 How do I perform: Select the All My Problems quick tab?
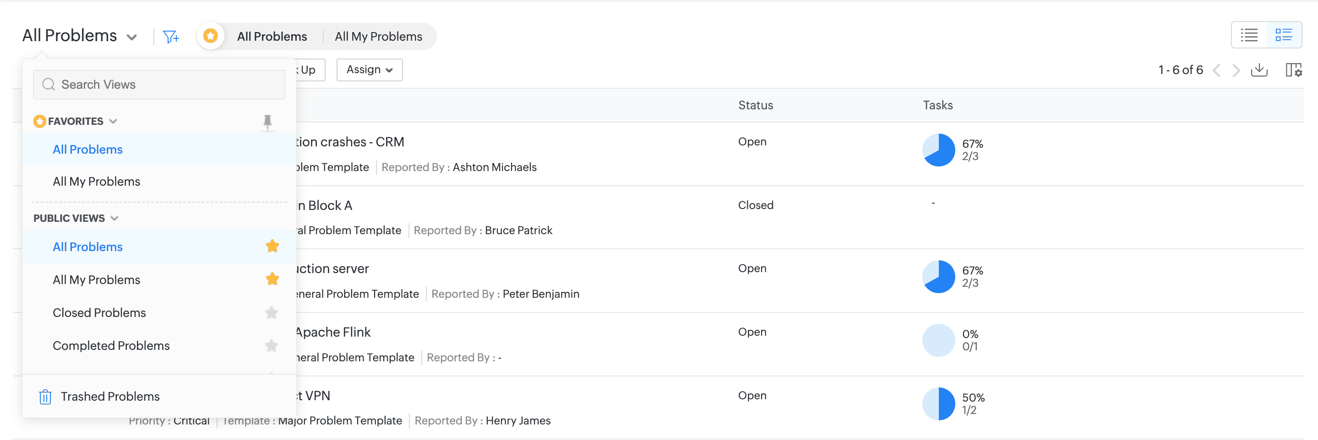378,37
